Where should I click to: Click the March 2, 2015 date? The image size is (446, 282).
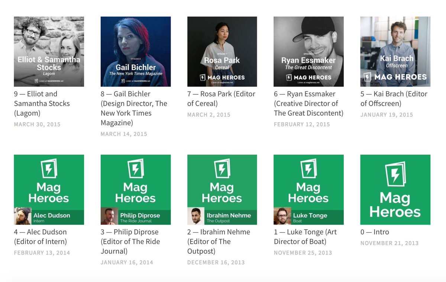209,115
